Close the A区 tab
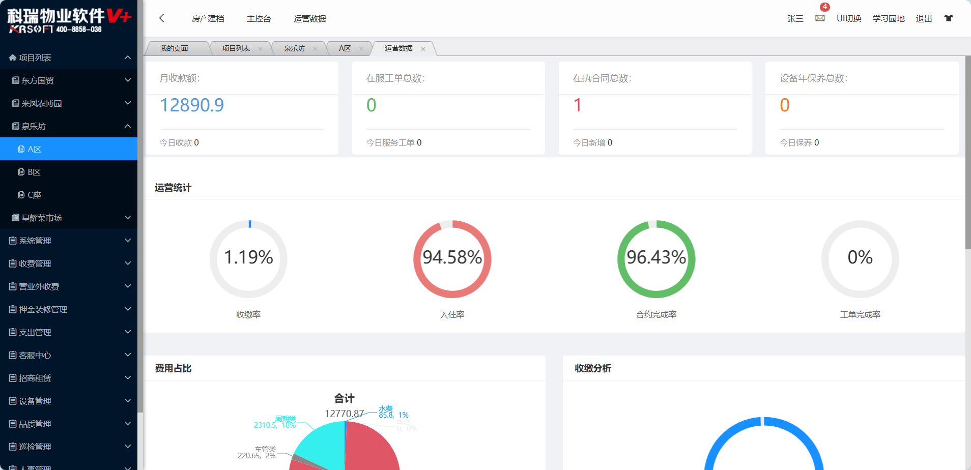This screenshot has width=971, height=470. 361,49
